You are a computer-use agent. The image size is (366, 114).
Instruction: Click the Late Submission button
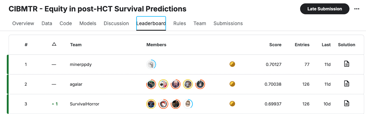click(x=324, y=9)
